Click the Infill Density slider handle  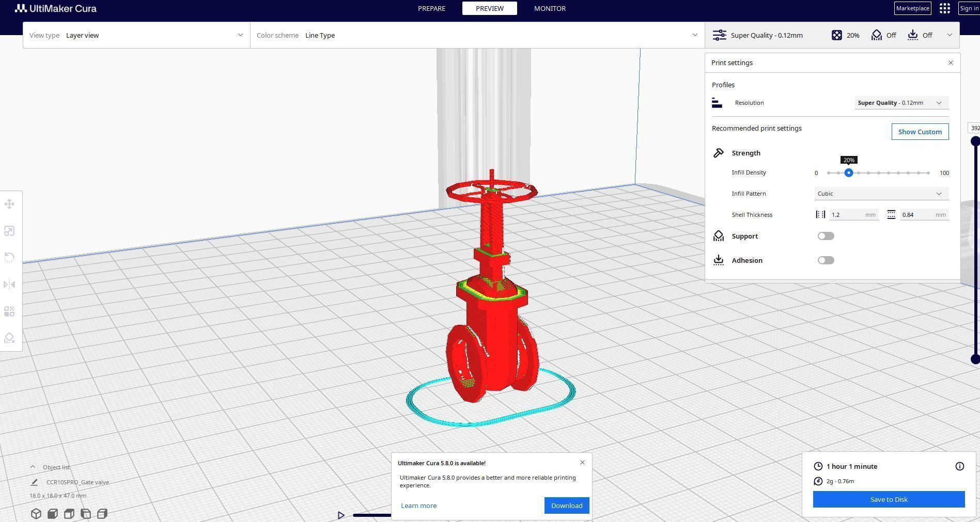(x=849, y=173)
